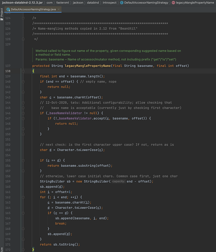216x252 pixels.
Task: Click the fold end marker at line 149
Action: [x=23, y=129]
